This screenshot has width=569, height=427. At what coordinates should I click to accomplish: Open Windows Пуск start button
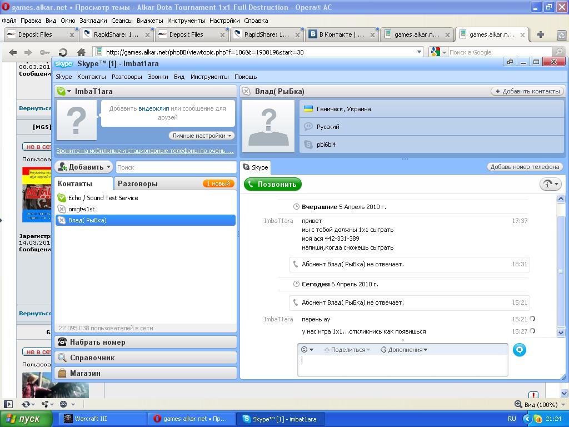tap(26, 419)
